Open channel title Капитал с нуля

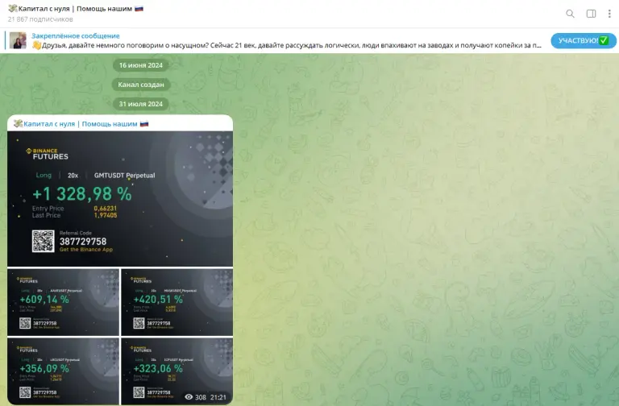pos(76,9)
